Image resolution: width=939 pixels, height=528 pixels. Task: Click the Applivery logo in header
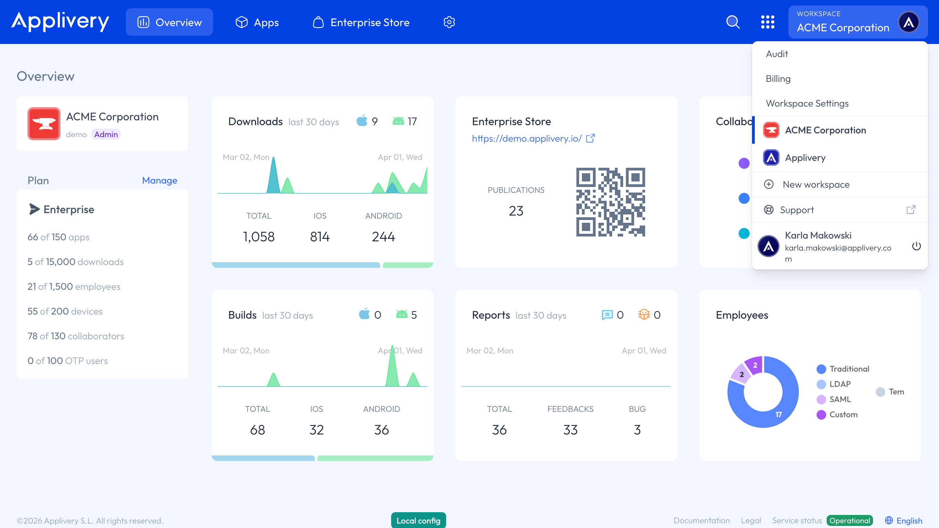tap(60, 22)
